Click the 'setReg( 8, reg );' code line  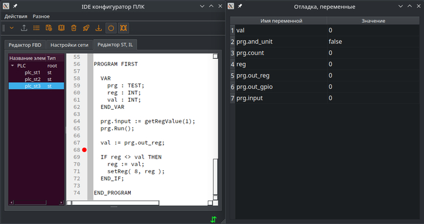(x=136, y=171)
